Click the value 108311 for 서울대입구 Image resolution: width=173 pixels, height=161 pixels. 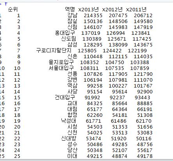[x=89, y=68]
